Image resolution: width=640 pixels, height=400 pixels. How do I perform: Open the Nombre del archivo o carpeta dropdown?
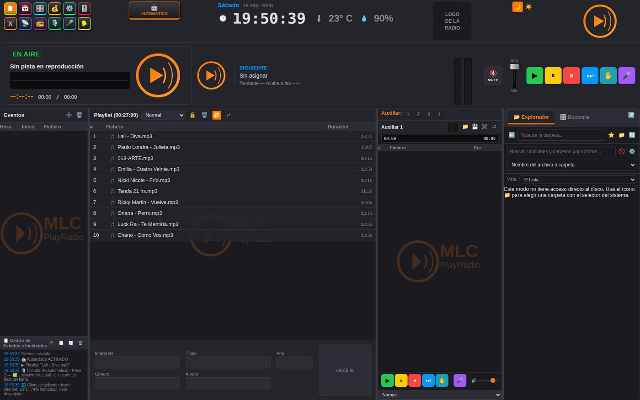click(571, 165)
